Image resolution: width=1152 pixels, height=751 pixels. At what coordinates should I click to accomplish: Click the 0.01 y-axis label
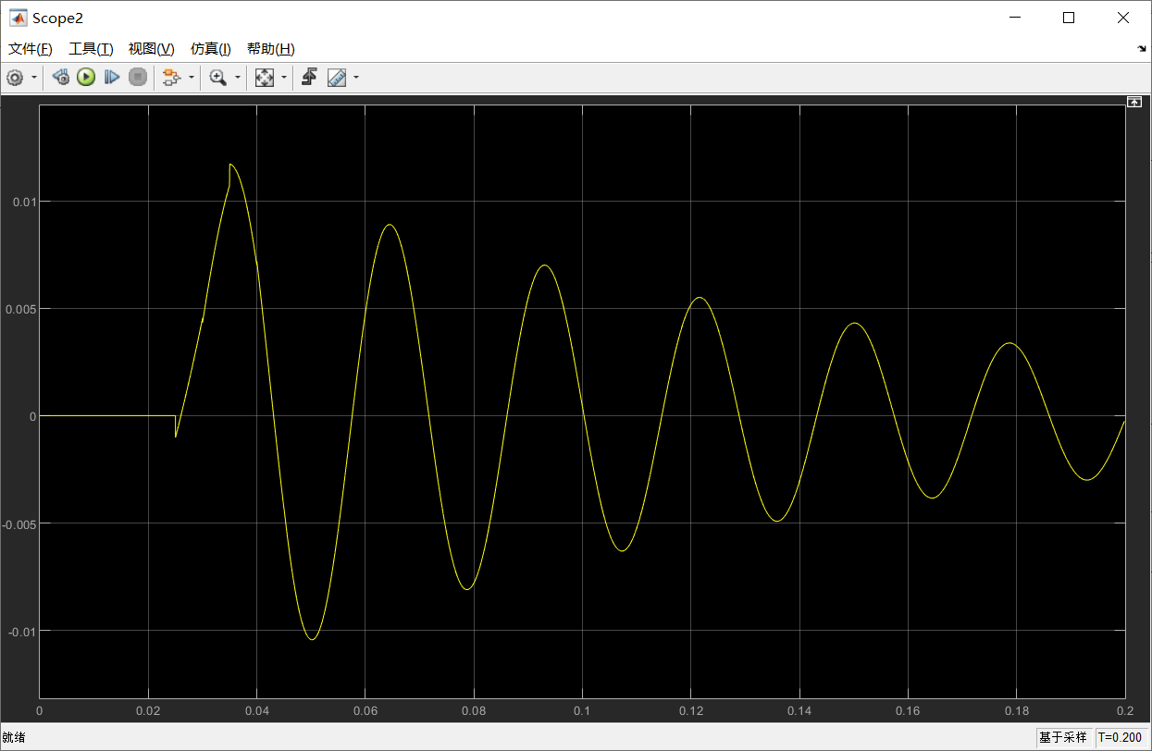pyautogui.click(x=25, y=202)
